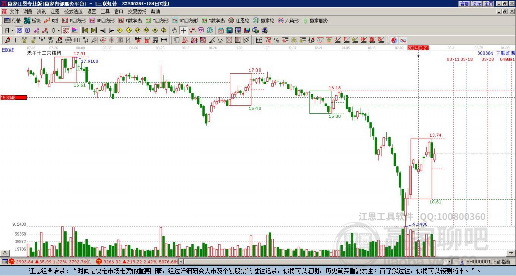Click the 板块 toolbar button
Viewport: 516px width, 276px height.
pos(33,20)
